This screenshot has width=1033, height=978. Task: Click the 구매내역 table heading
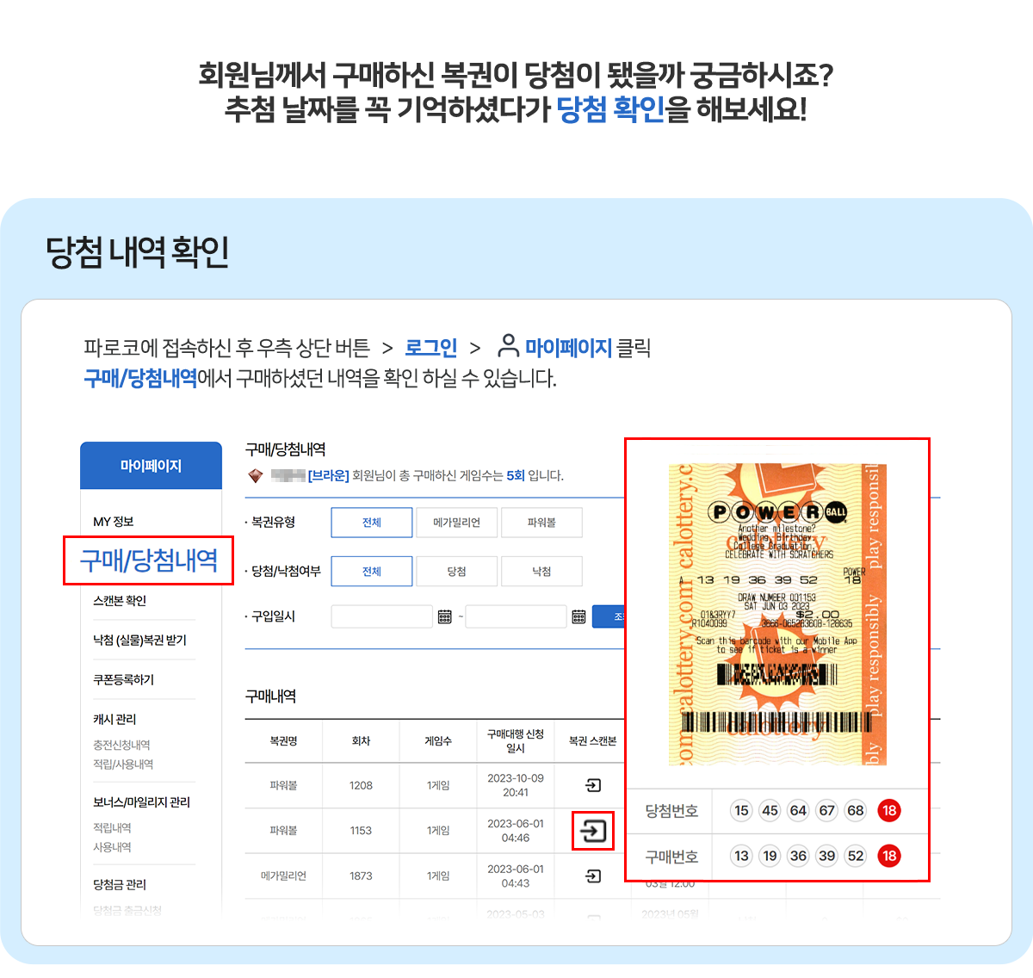[x=271, y=696]
